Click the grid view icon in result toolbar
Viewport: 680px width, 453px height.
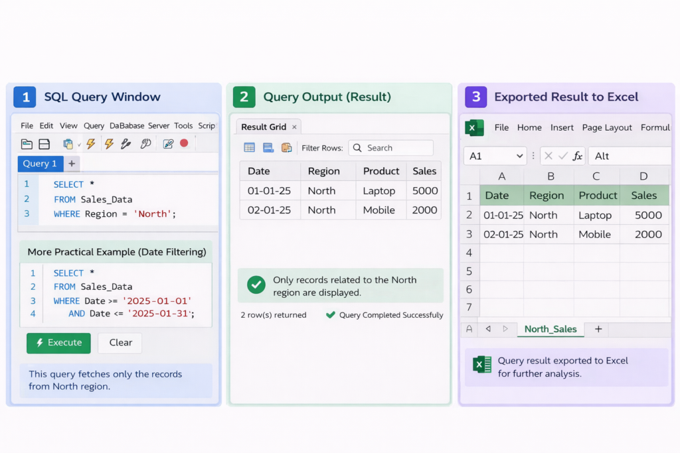(250, 148)
